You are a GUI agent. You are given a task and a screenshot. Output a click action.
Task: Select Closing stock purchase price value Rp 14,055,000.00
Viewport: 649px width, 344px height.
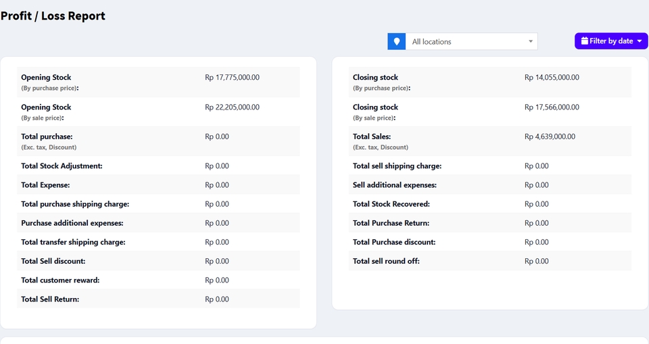(x=552, y=78)
